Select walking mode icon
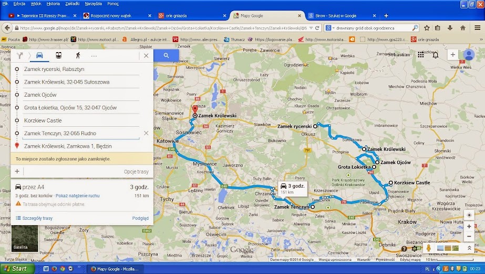 click(x=78, y=55)
